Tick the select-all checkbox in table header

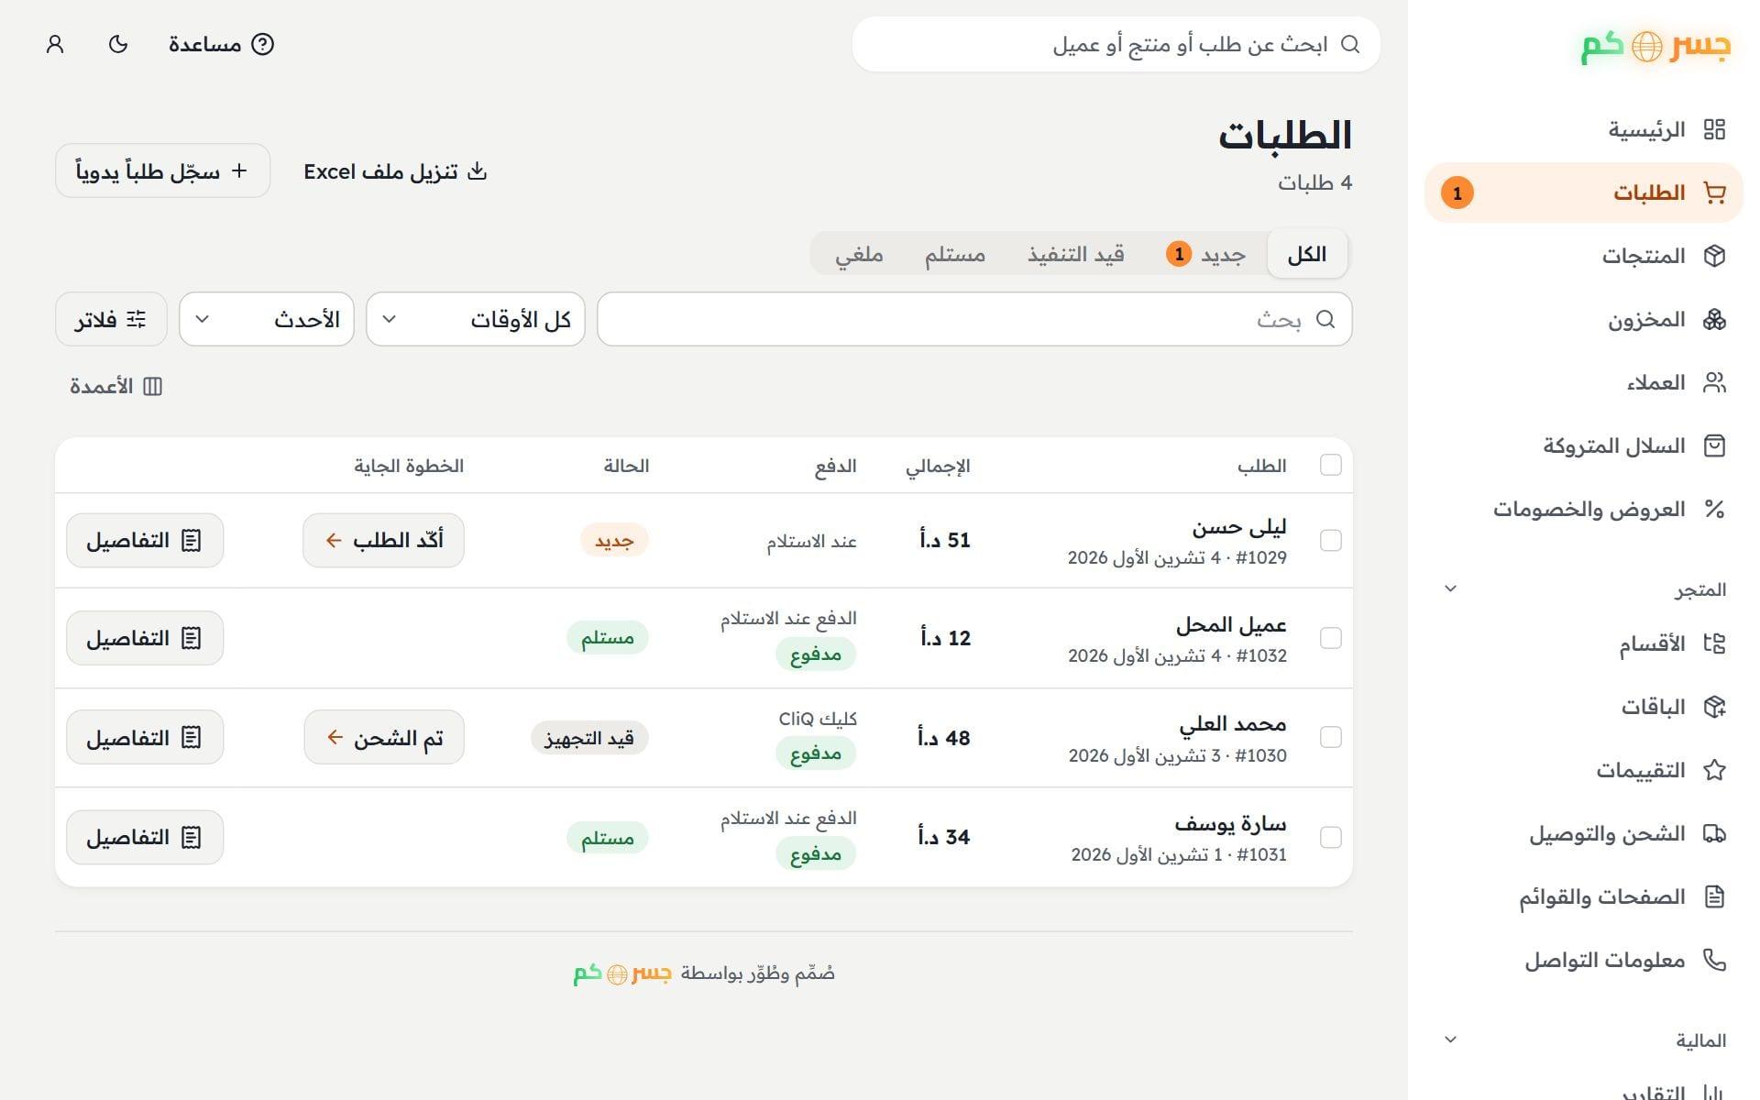1331,465
